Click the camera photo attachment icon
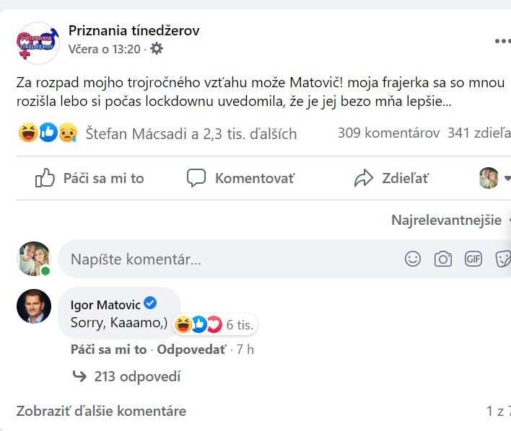 click(x=443, y=259)
